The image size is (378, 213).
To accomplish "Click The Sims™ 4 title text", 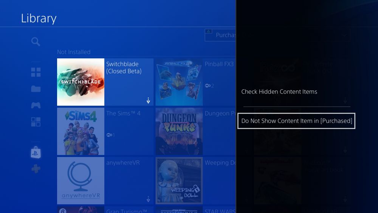I will point(123,113).
